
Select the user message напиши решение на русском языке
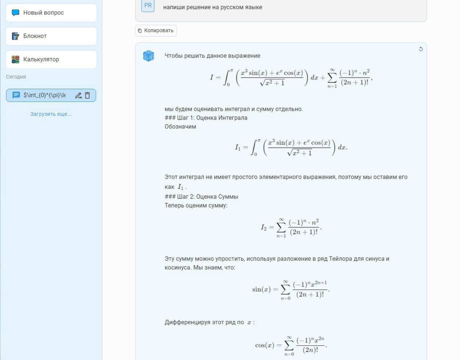pyautogui.click(x=212, y=7)
